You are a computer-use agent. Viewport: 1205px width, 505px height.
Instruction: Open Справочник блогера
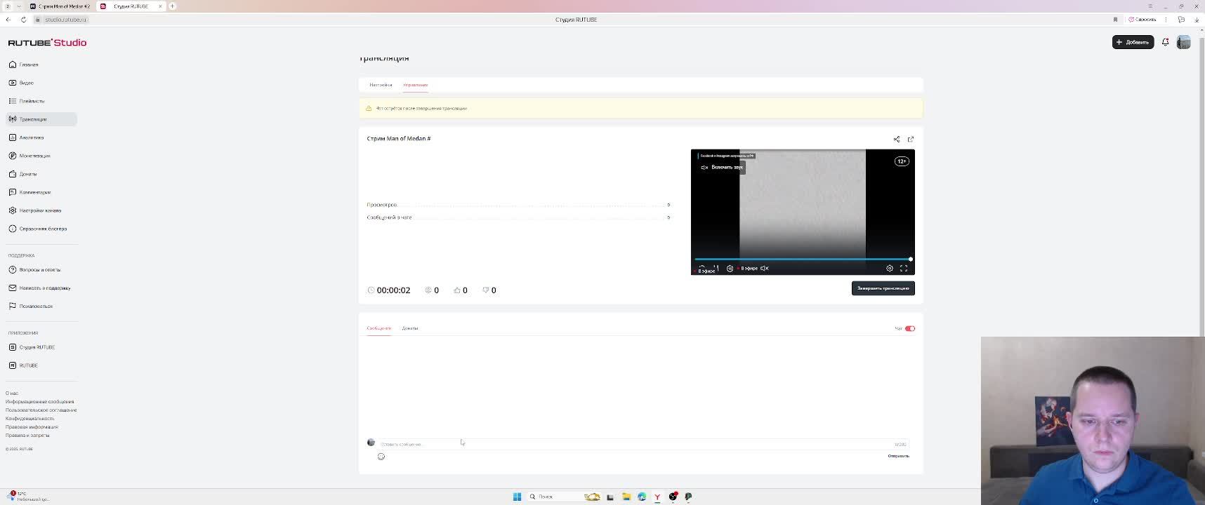(x=41, y=229)
